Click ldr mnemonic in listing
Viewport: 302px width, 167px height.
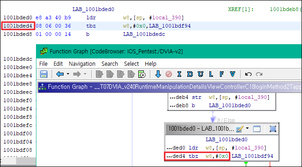tap(91, 17)
